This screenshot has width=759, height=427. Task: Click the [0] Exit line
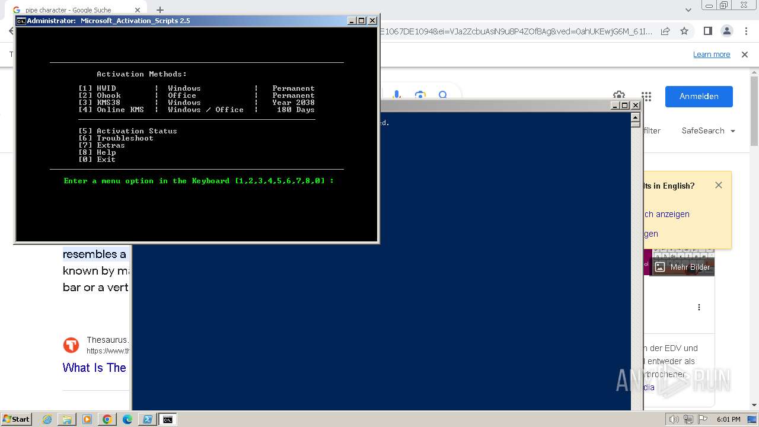(97, 160)
